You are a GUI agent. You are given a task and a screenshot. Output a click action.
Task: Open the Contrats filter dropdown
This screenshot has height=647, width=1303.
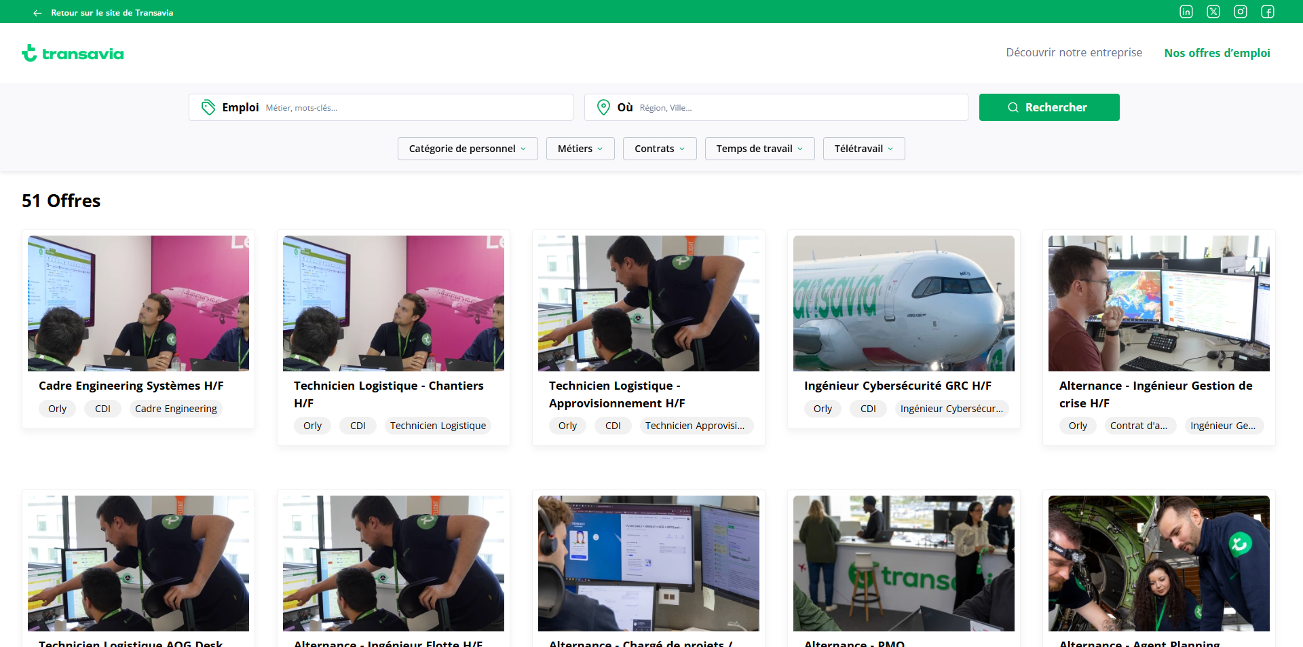pyautogui.click(x=660, y=149)
